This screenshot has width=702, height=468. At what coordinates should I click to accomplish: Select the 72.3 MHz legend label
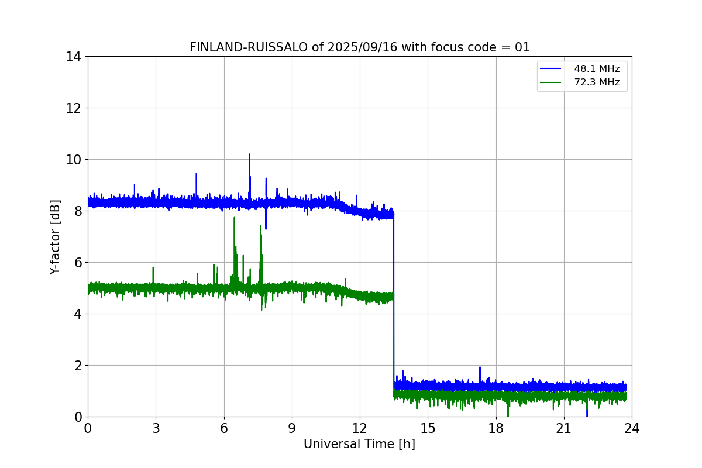point(597,82)
